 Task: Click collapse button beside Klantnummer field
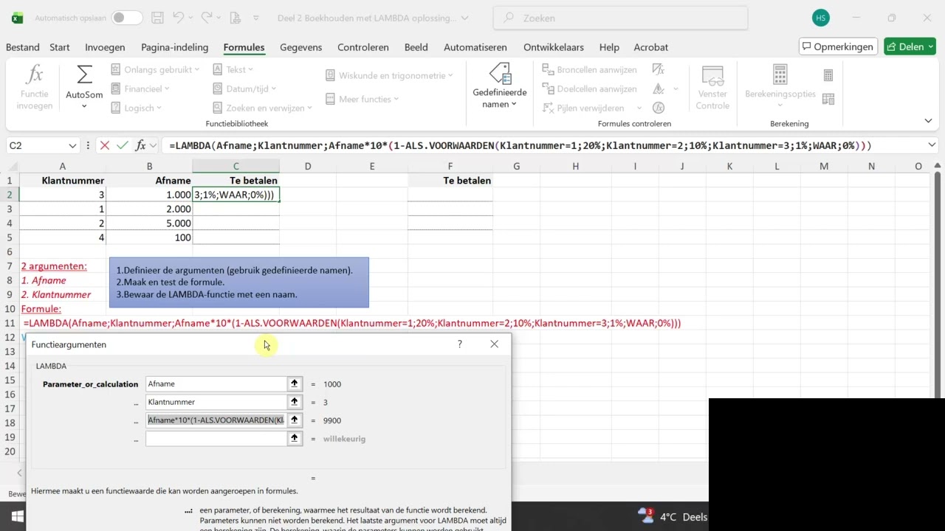coord(295,402)
